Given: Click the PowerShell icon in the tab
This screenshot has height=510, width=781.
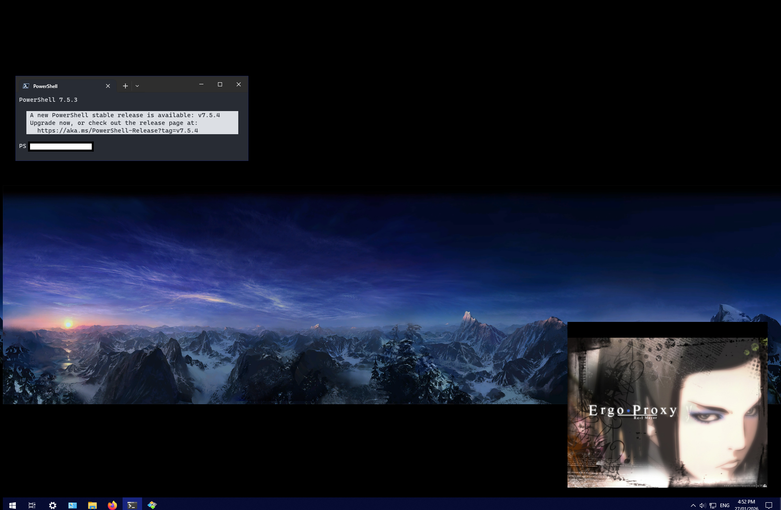Looking at the screenshot, I should [x=26, y=86].
